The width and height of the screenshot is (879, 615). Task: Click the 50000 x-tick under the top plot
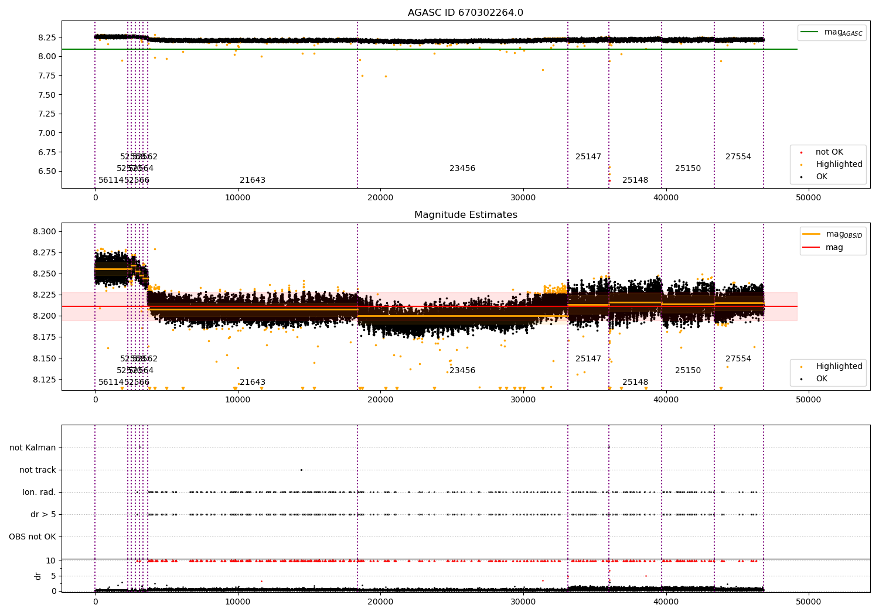[x=808, y=198]
